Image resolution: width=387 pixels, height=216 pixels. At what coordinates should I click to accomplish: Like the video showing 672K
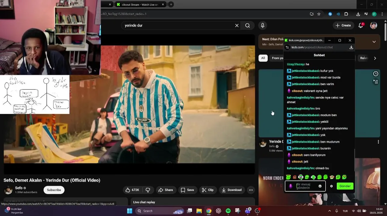click(x=132, y=190)
